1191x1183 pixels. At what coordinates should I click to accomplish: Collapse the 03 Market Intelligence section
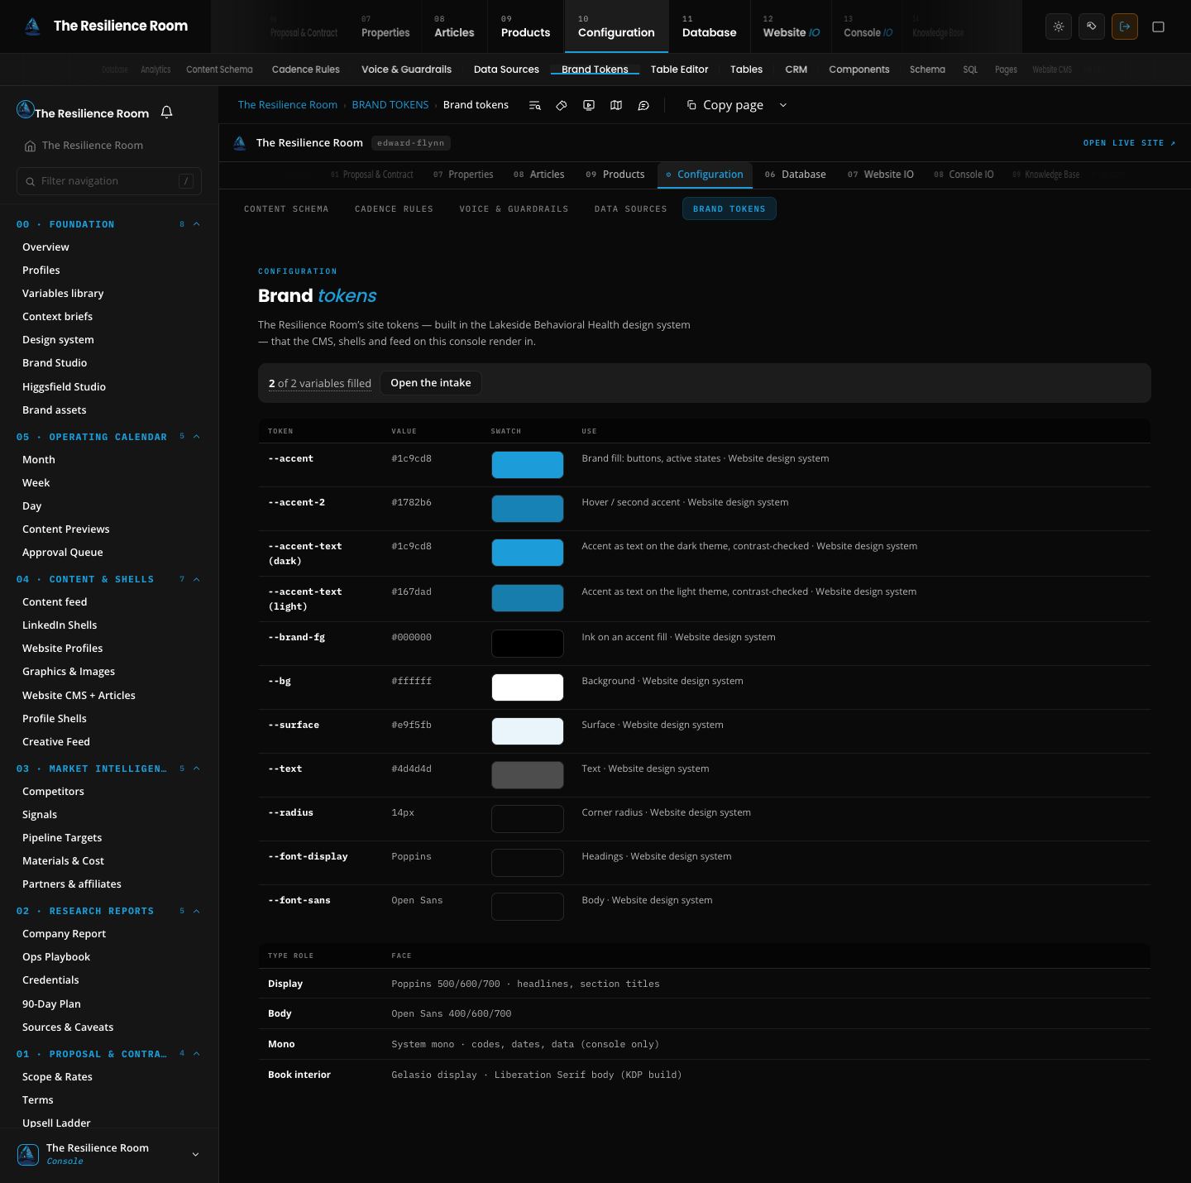196,769
